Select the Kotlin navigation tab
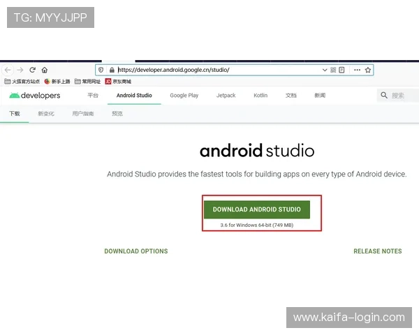 [x=260, y=96]
